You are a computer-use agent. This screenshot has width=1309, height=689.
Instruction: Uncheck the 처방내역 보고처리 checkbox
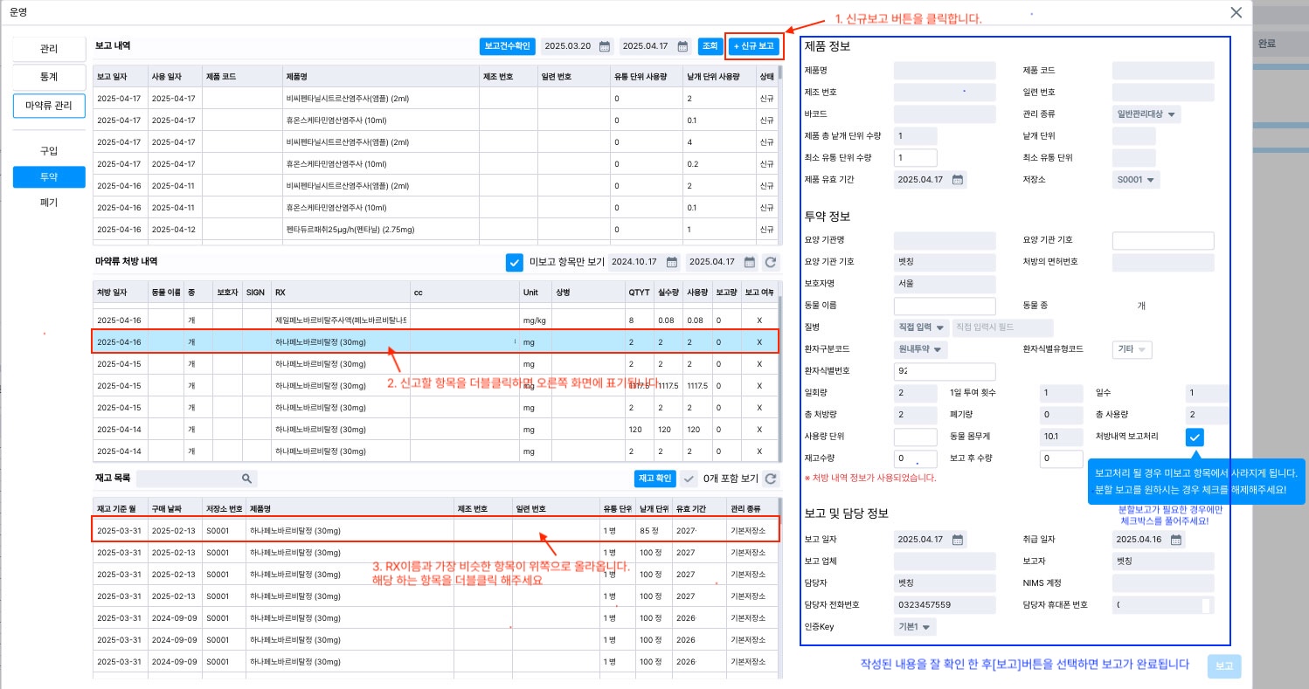coord(1195,436)
